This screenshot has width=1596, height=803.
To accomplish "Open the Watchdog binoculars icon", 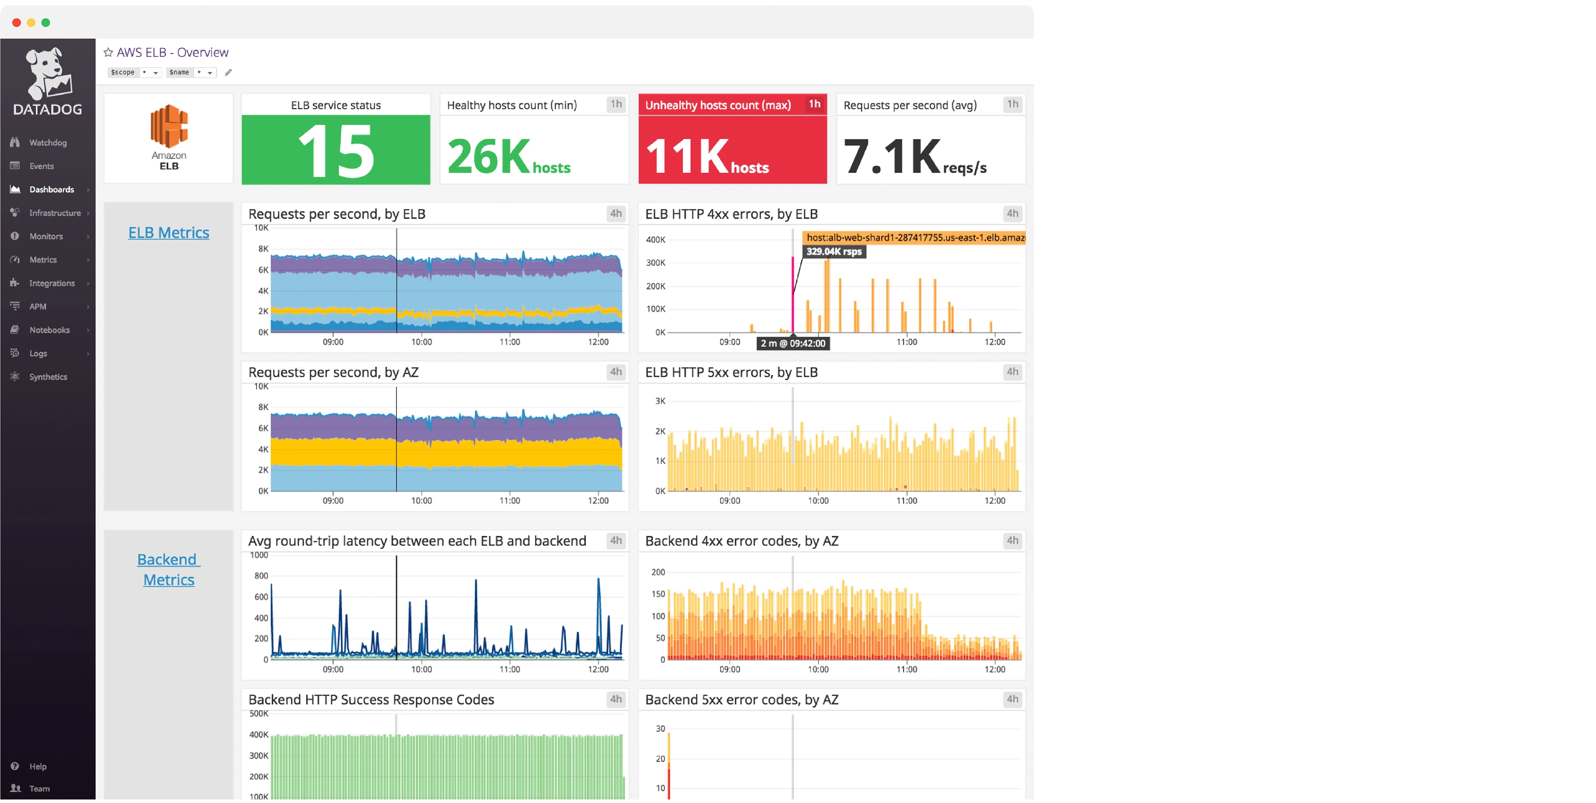I will (x=15, y=142).
